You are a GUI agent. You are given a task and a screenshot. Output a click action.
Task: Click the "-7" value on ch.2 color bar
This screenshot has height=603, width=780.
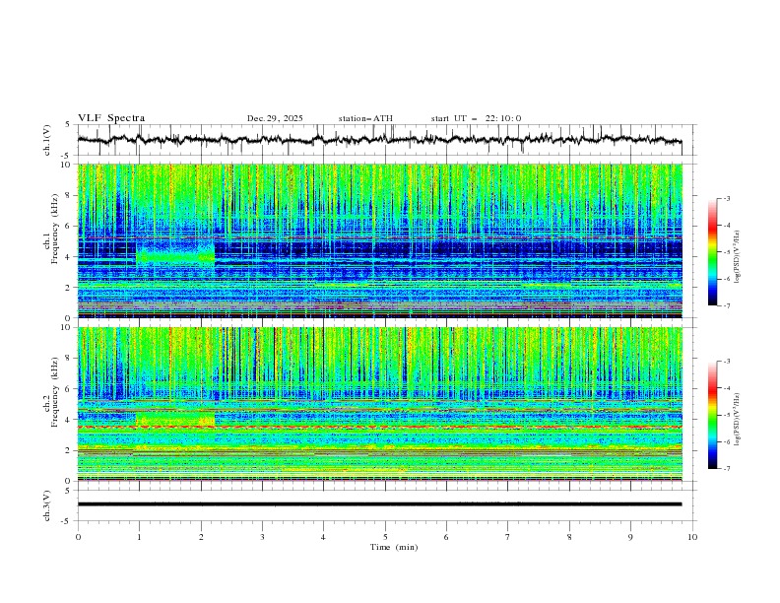727,469
